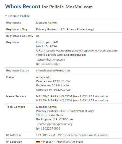This screenshot has height=144, width=122.
Task: Click the Created on 2022-11-26 date
Action: pyautogui.click(x=53, y=81)
